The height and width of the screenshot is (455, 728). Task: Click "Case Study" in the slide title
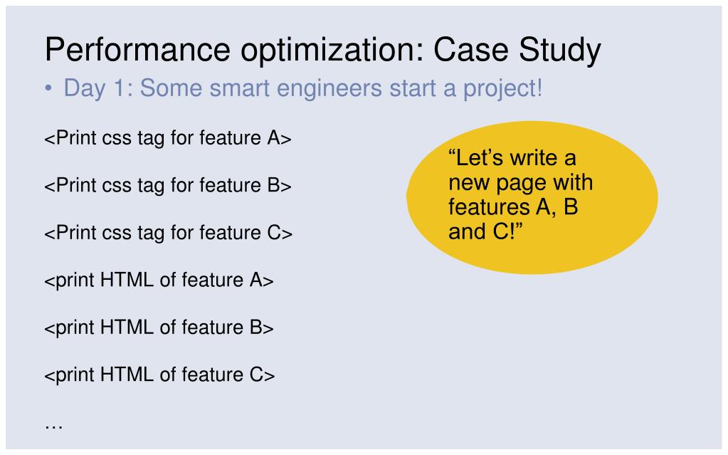pos(517,50)
